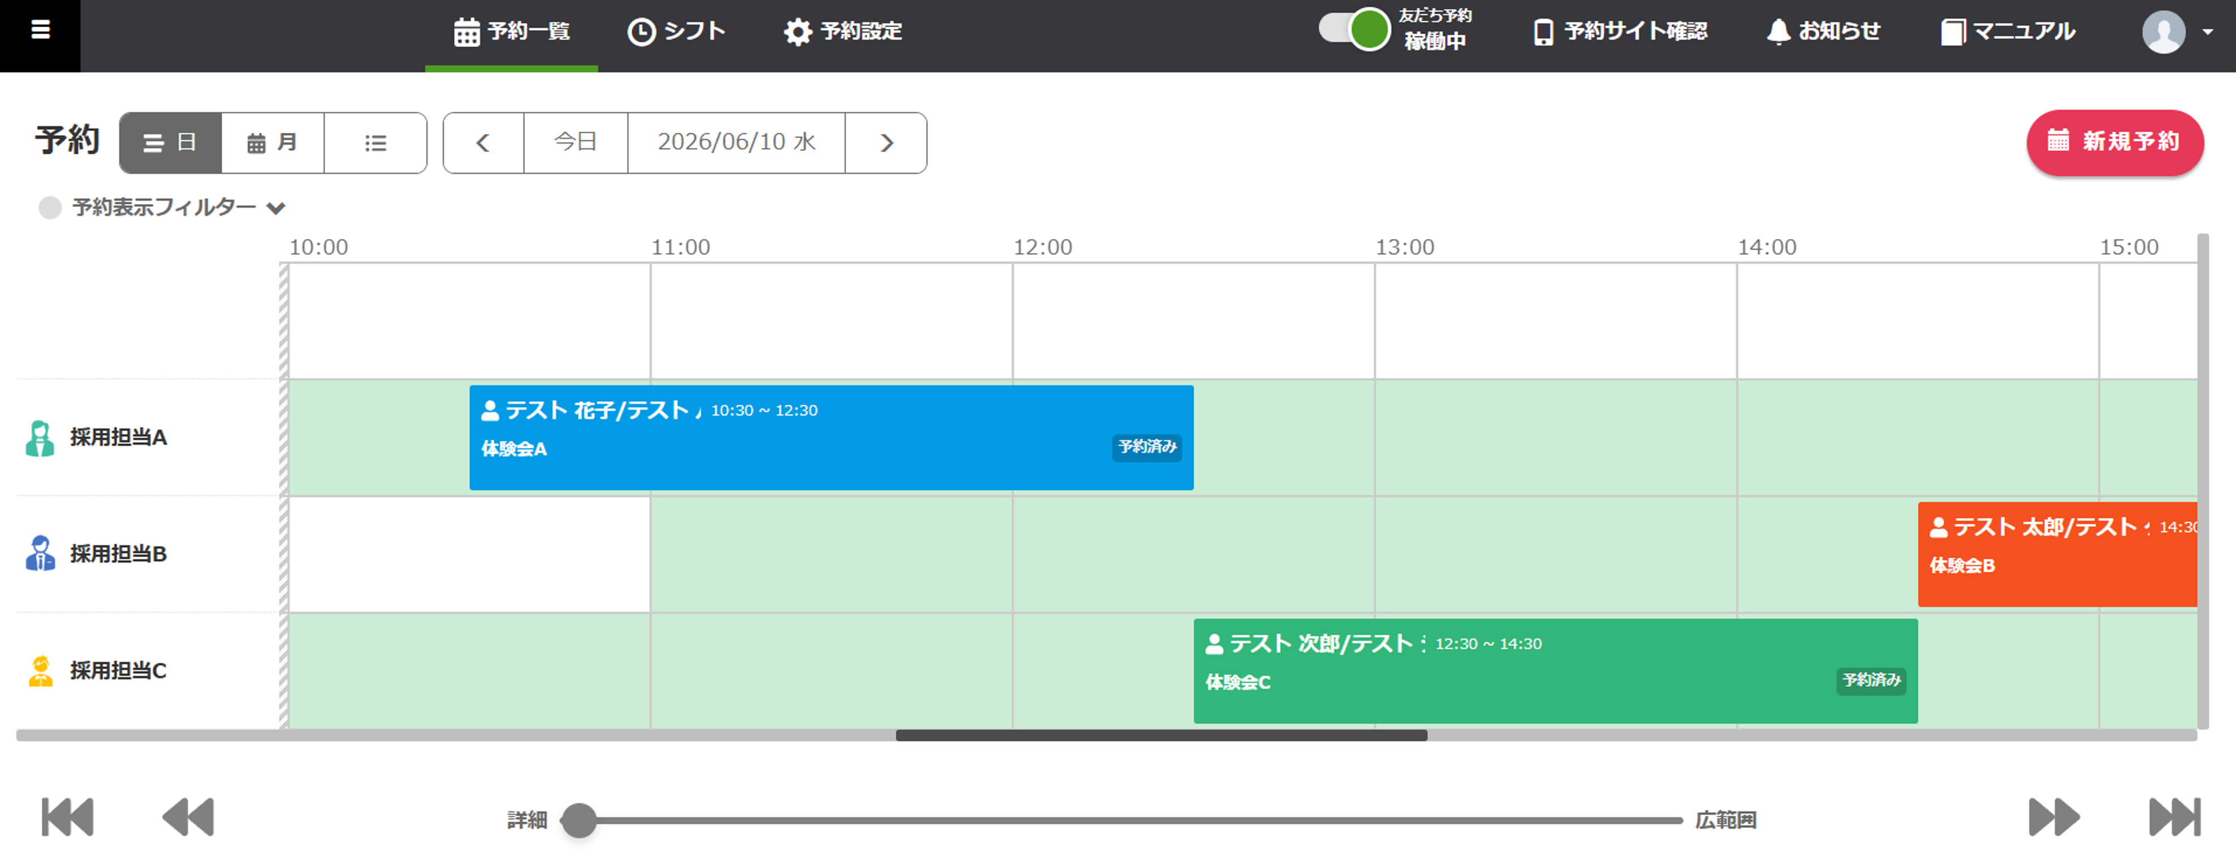Click the 10:00 time header

[x=318, y=248]
